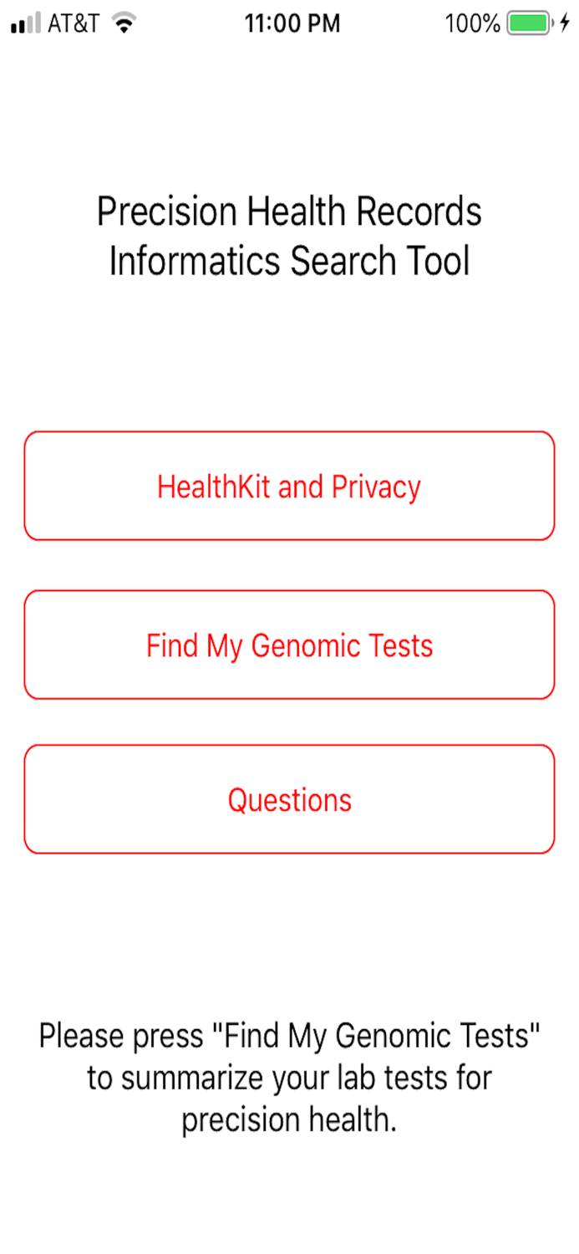Tap the leftmost signal bar in the status bar

click(x=13, y=27)
